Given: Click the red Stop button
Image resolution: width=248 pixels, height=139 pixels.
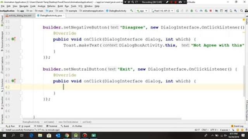Looking at the screenshot, I should tap(211, 11).
